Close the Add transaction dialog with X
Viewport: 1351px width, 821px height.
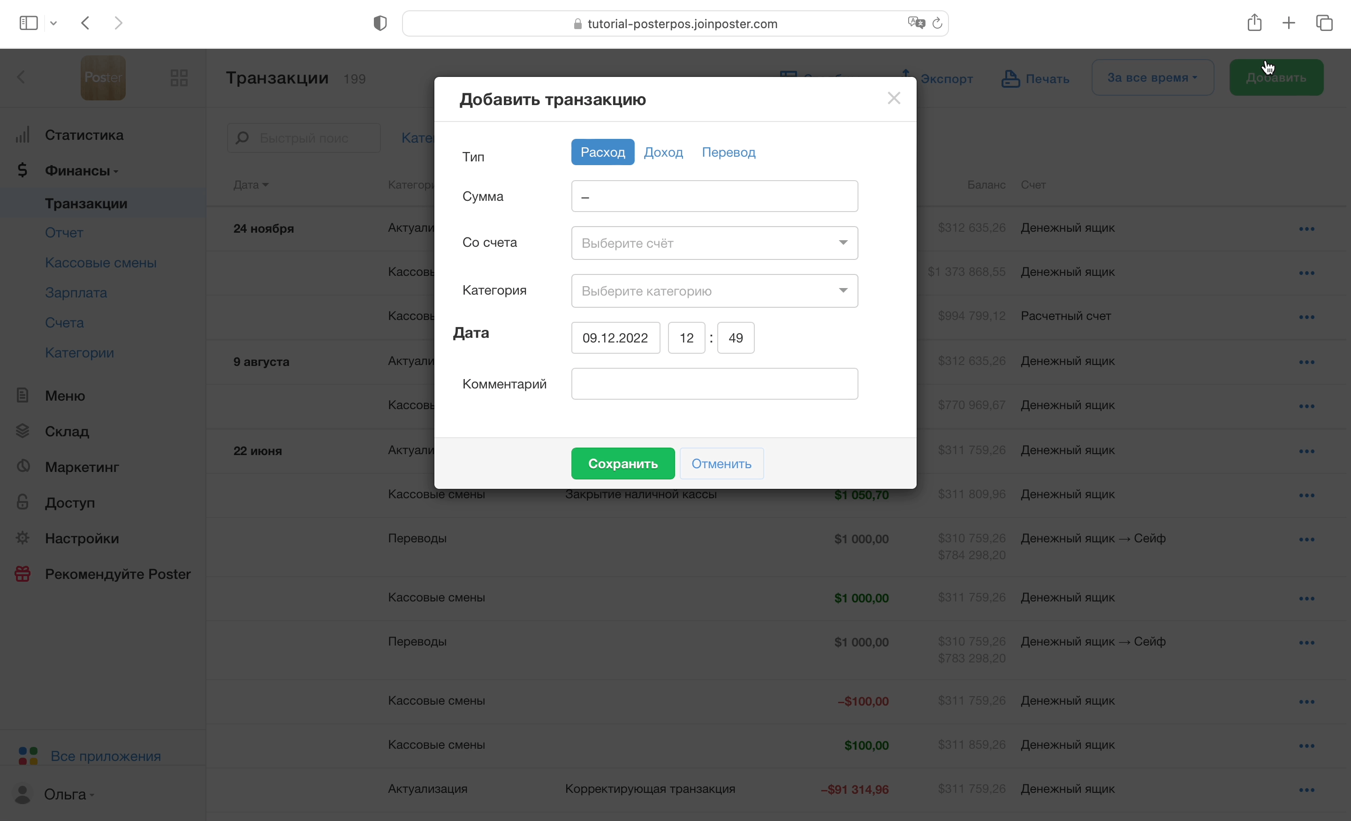(894, 98)
